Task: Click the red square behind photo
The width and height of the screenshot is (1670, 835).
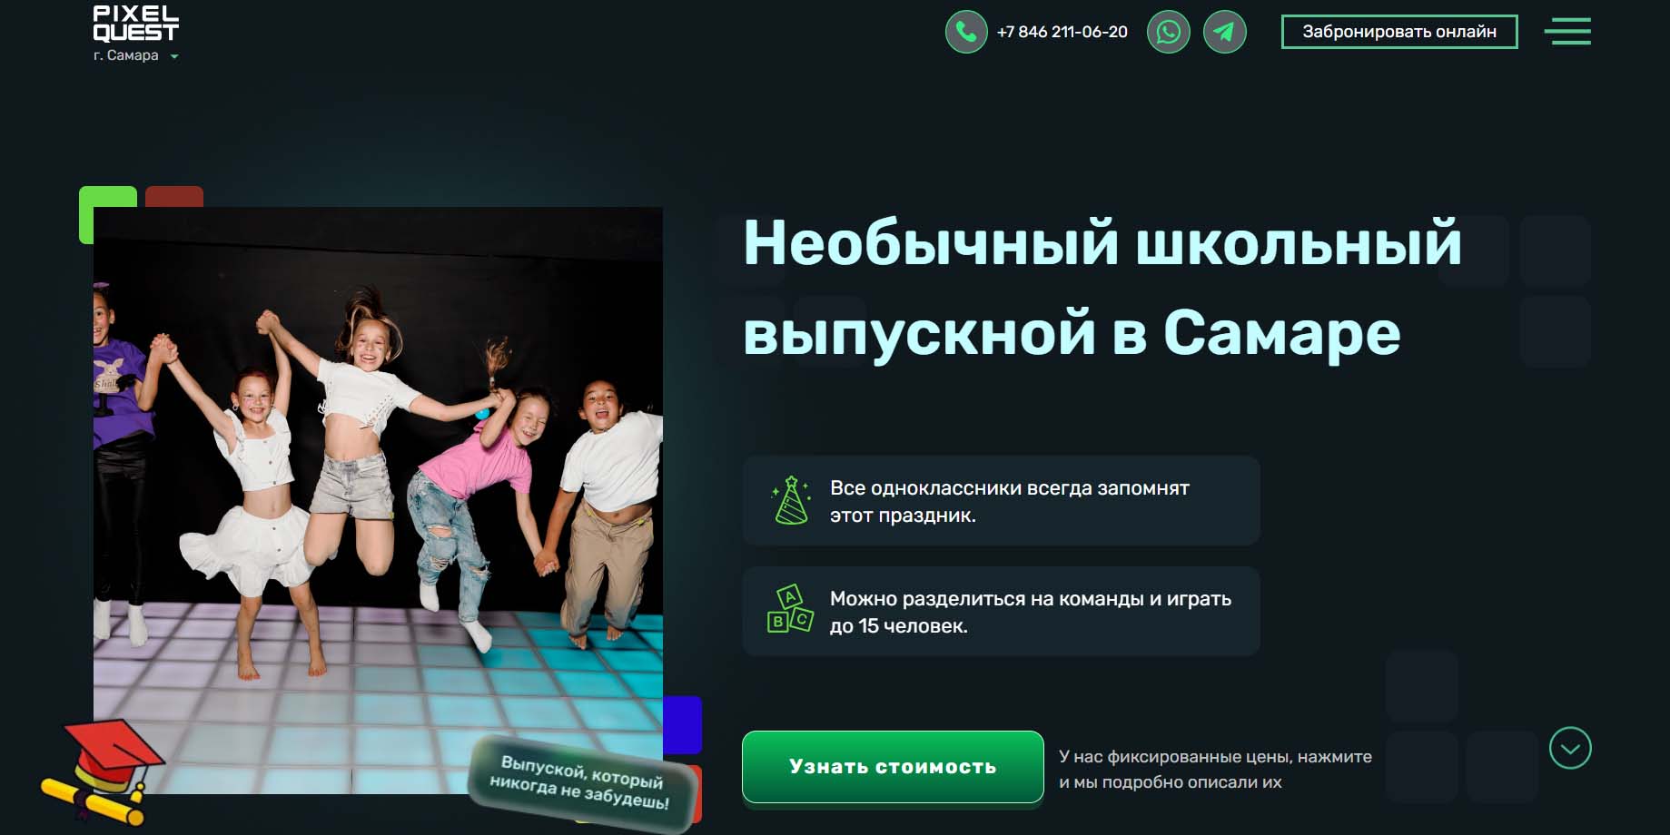Action: click(x=174, y=195)
